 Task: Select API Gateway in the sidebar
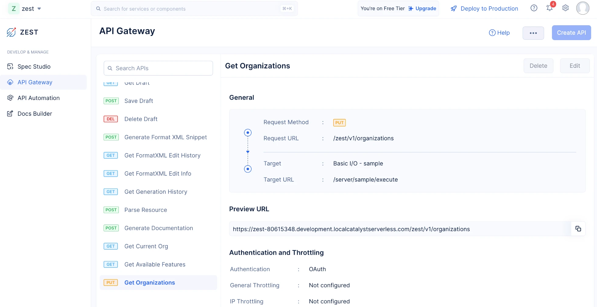point(43,82)
